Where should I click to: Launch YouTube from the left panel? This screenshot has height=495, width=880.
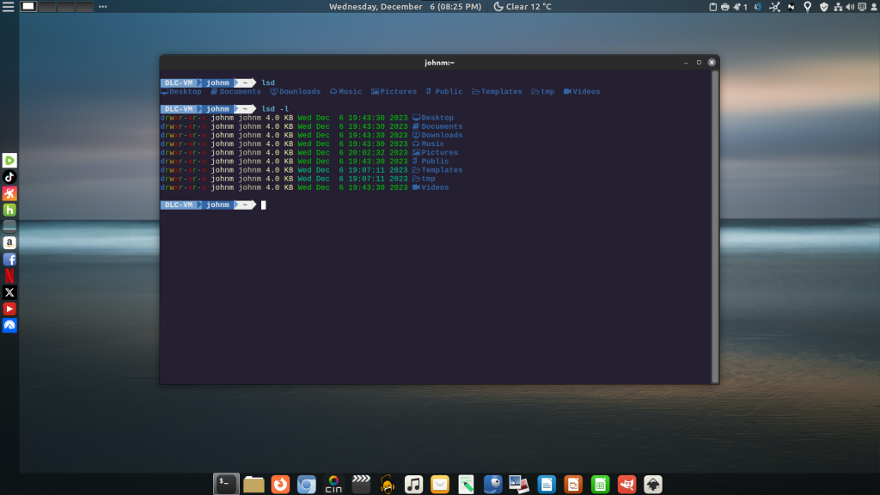9,309
